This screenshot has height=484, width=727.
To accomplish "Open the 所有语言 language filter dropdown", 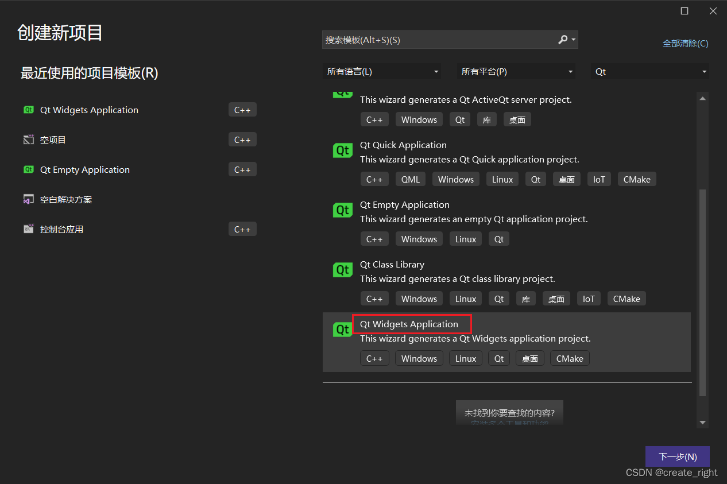I will (x=382, y=72).
